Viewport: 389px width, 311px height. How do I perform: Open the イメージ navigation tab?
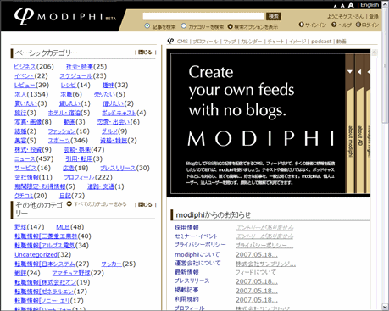tap(297, 42)
